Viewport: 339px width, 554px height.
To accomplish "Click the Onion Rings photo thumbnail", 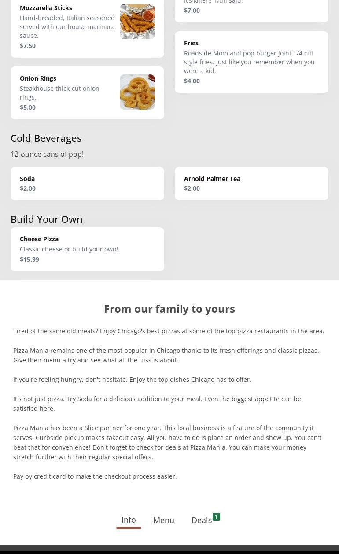I will (137, 92).
